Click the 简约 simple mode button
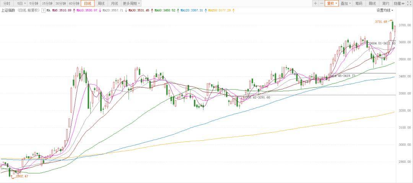The height and width of the screenshot is (183, 413). click(385, 3)
